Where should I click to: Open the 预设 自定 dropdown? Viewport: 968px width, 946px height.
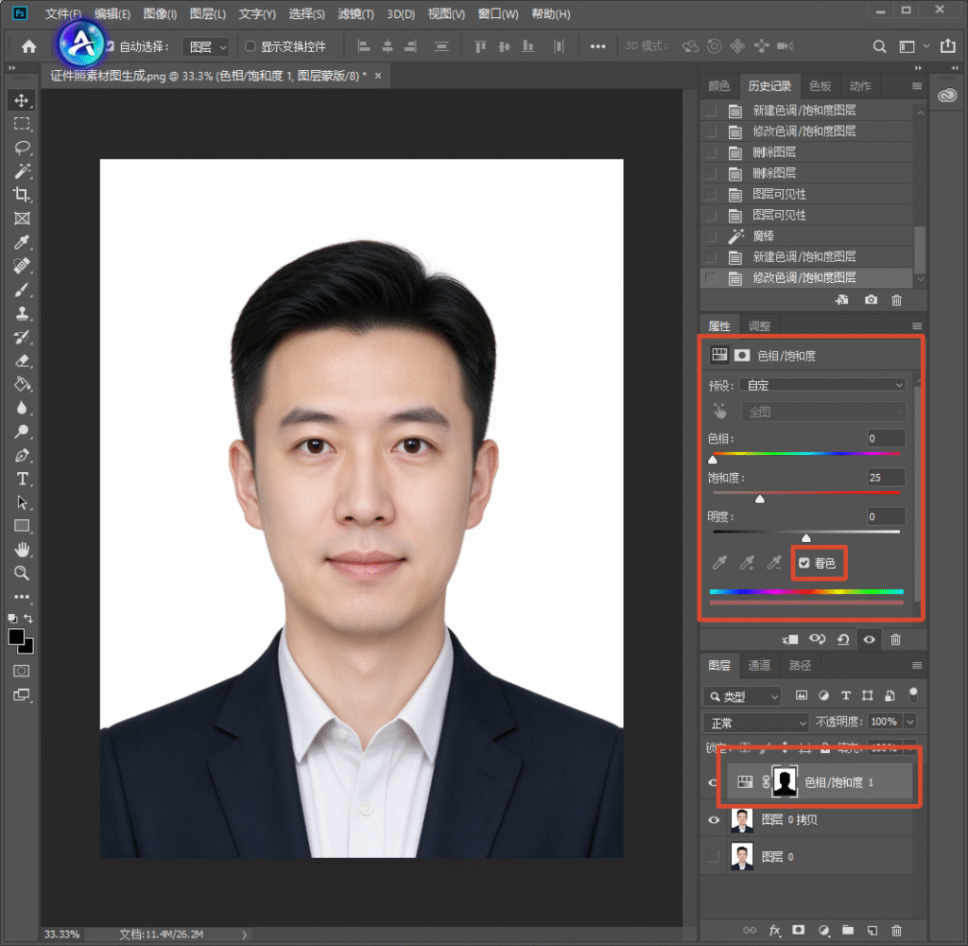(822, 385)
